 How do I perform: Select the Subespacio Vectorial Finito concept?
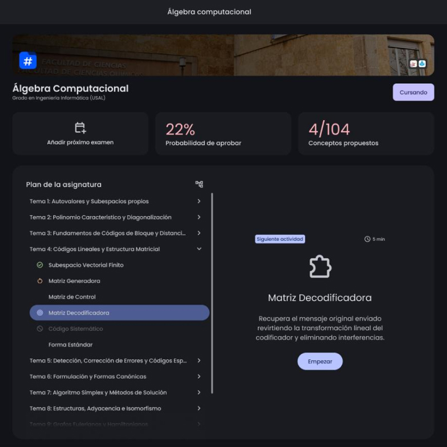pyautogui.click(x=120, y=265)
